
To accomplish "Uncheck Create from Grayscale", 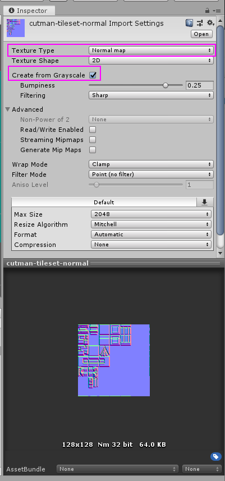I will (93, 75).
